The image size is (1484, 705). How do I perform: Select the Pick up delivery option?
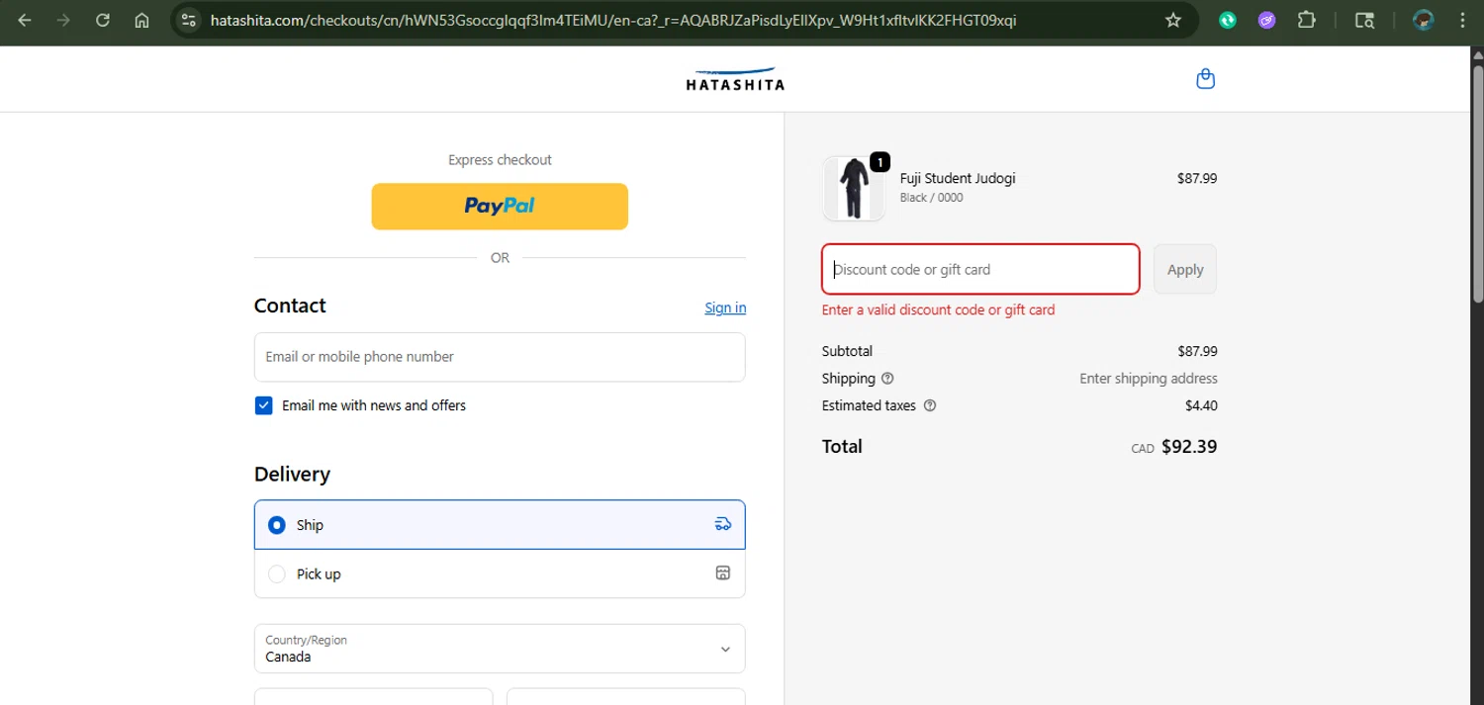point(500,573)
